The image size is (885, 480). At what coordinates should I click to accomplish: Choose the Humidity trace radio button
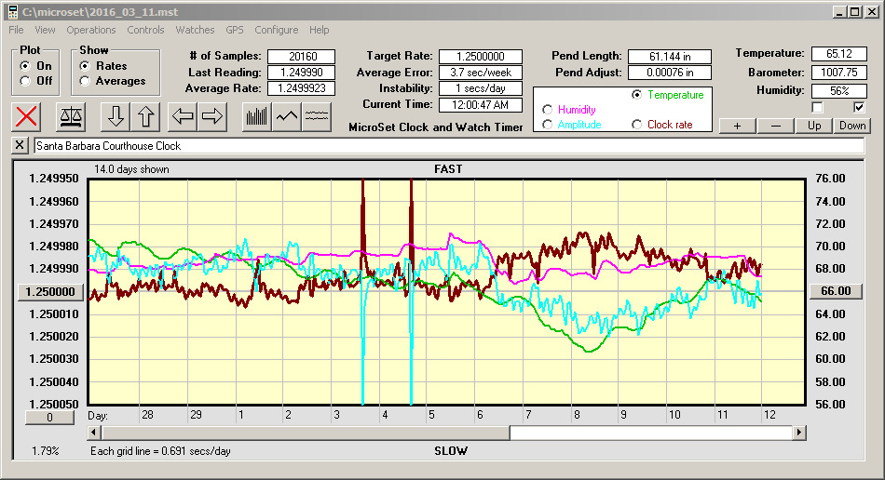tap(547, 110)
